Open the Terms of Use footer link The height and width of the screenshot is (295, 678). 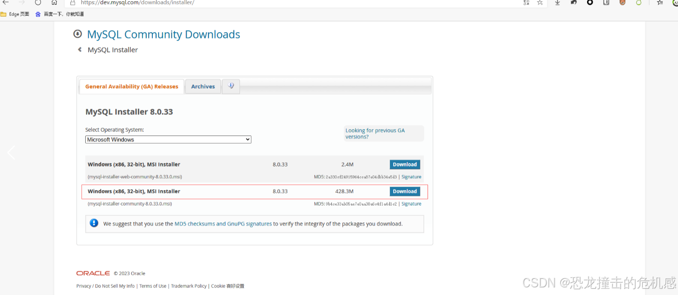[x=153, y=286]
